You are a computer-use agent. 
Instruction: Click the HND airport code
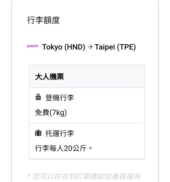[75, 47]
